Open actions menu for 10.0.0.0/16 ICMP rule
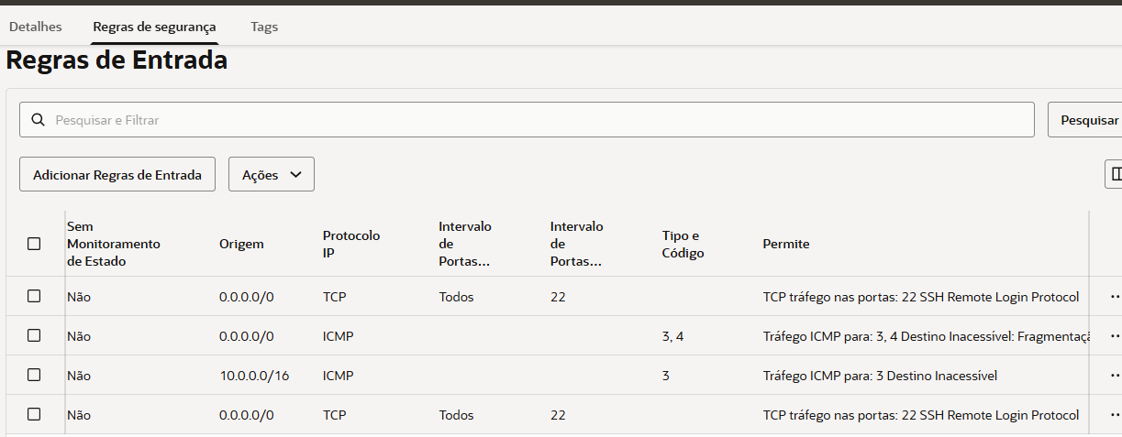This screenshot has width=1122, height=437. coord(1115,376)
